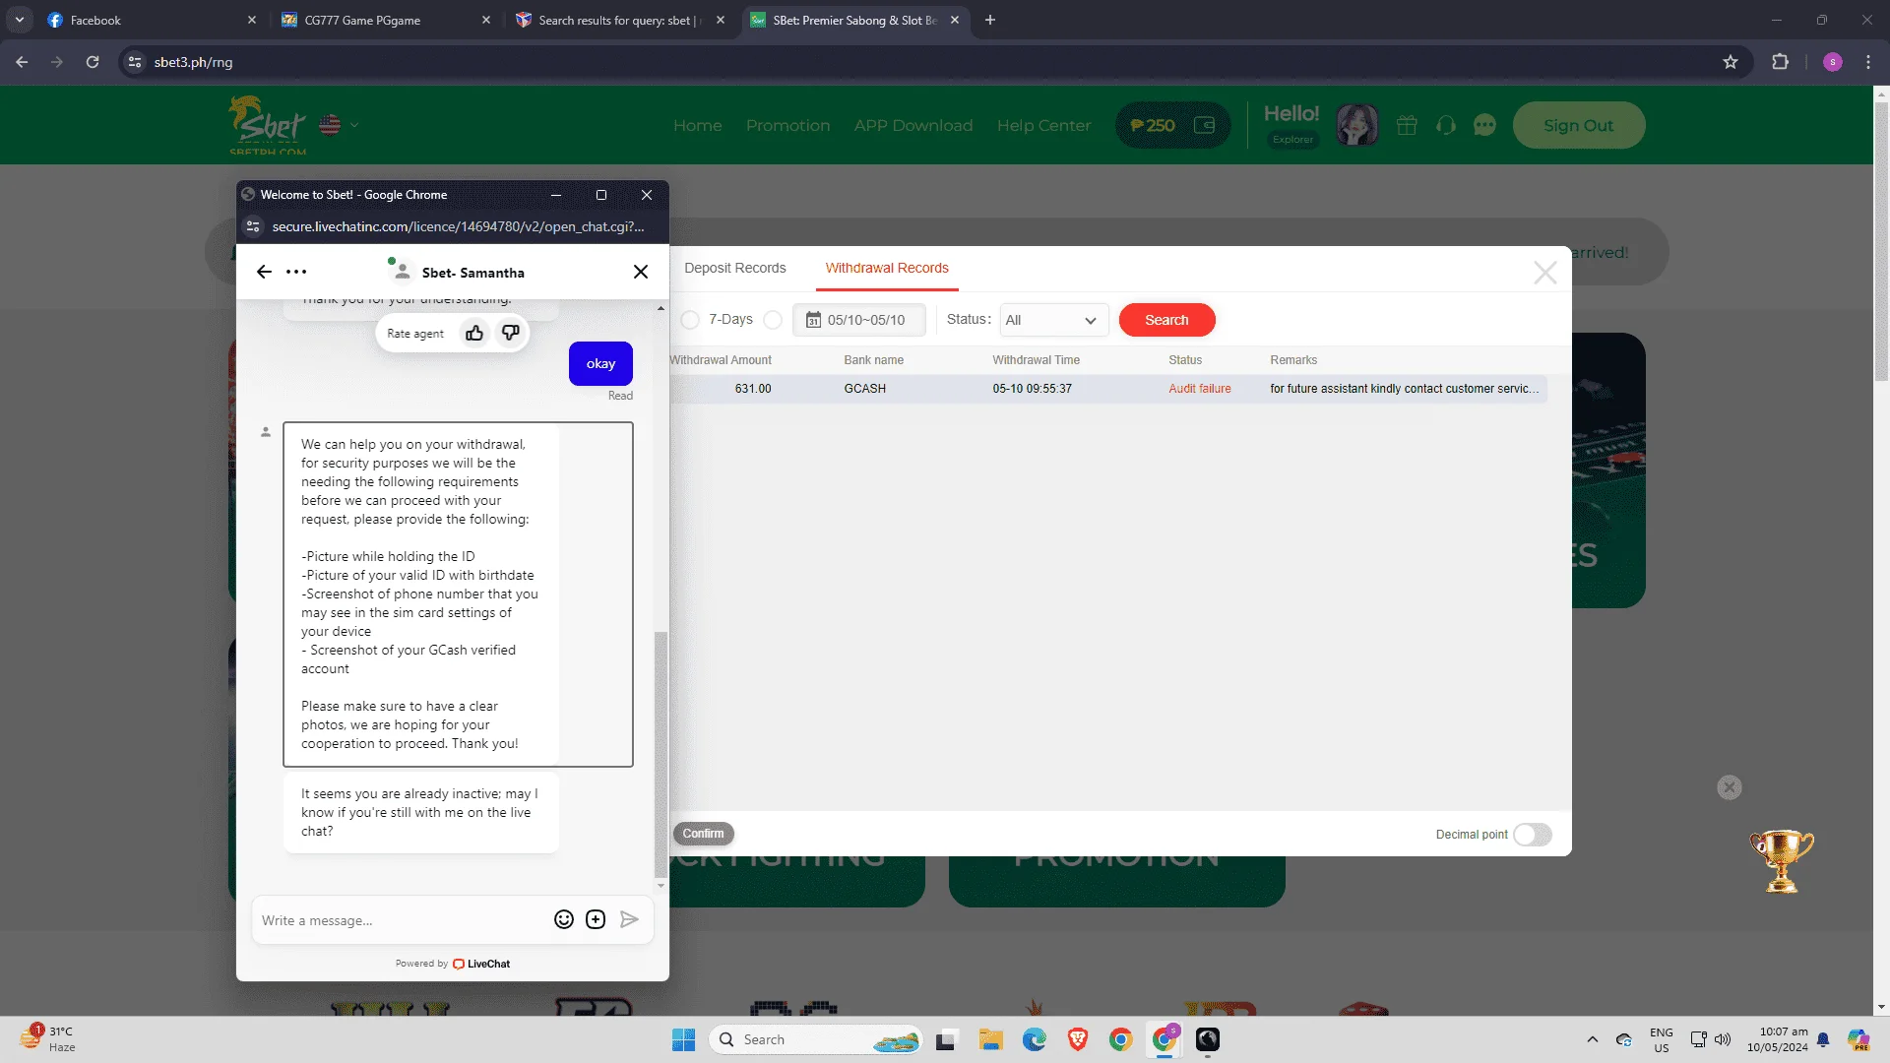The height and width of the screenshot is (1063, 1890).
Task: Select the custom date range radio button
Action: 773,320
